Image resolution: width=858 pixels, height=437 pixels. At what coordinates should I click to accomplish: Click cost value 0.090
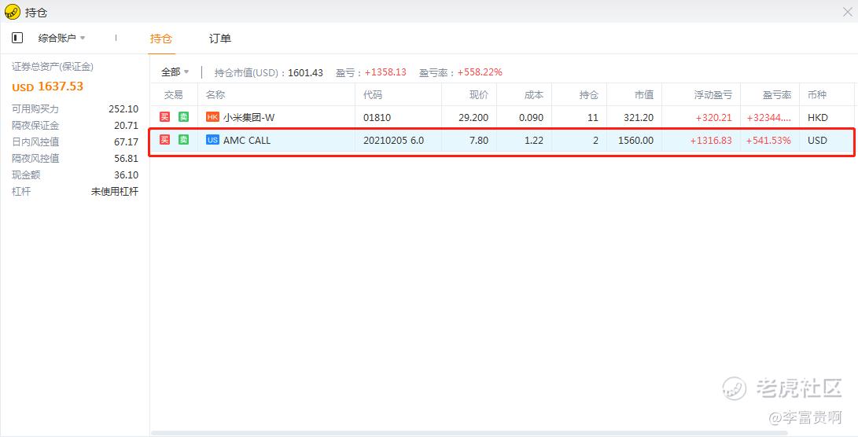(532, 118)
